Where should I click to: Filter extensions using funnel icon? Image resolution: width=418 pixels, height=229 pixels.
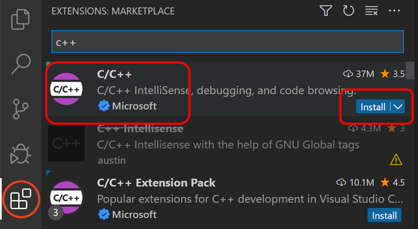[x=326, y=11]
